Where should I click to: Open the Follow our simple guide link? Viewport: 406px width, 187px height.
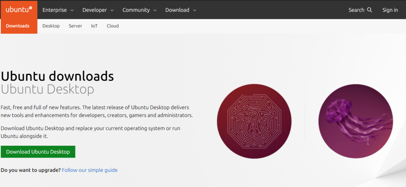90,170
